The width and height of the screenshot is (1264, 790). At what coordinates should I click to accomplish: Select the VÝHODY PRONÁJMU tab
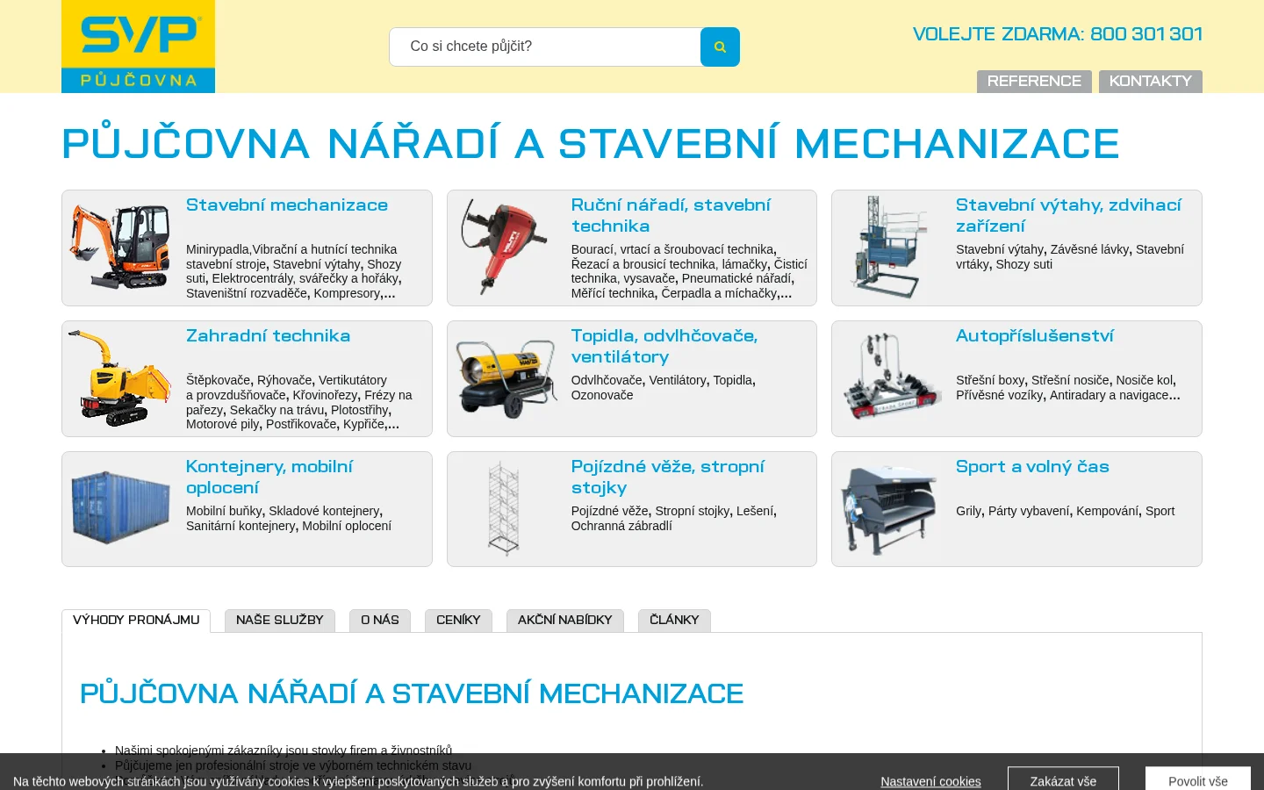[136, 621]
